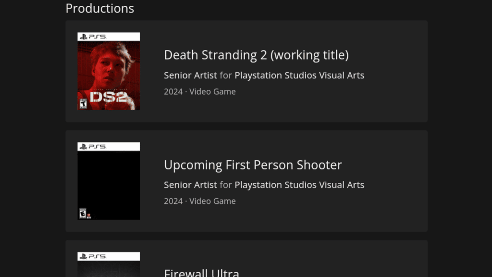This screenshot has height=277, width=492.
Task: Click the E rating badge on black cover
Action: click(x=83, y=213)
